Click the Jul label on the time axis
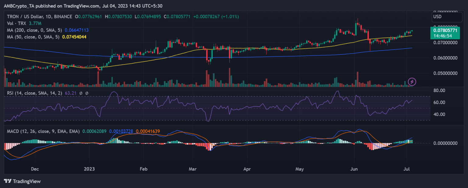This screenshot has height=188, width=468. pos(407,169)
